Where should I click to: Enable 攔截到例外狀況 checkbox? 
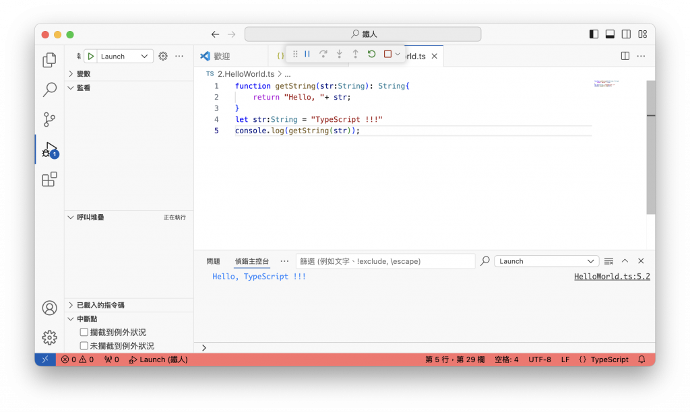(x=84, y=332)
